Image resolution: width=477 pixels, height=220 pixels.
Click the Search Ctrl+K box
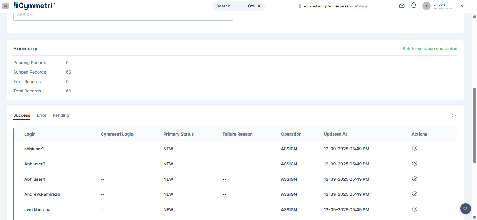(x=238, y=6)
